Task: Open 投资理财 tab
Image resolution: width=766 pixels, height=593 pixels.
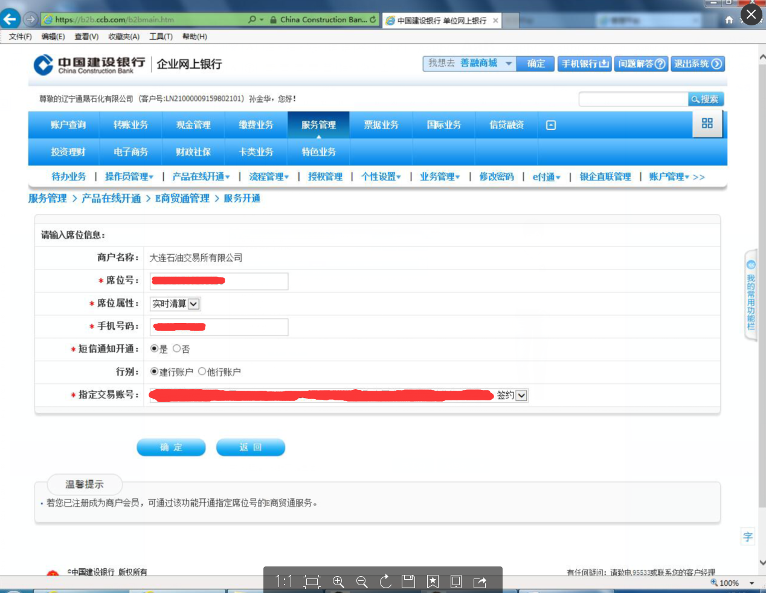Action: tap(68, 152)
